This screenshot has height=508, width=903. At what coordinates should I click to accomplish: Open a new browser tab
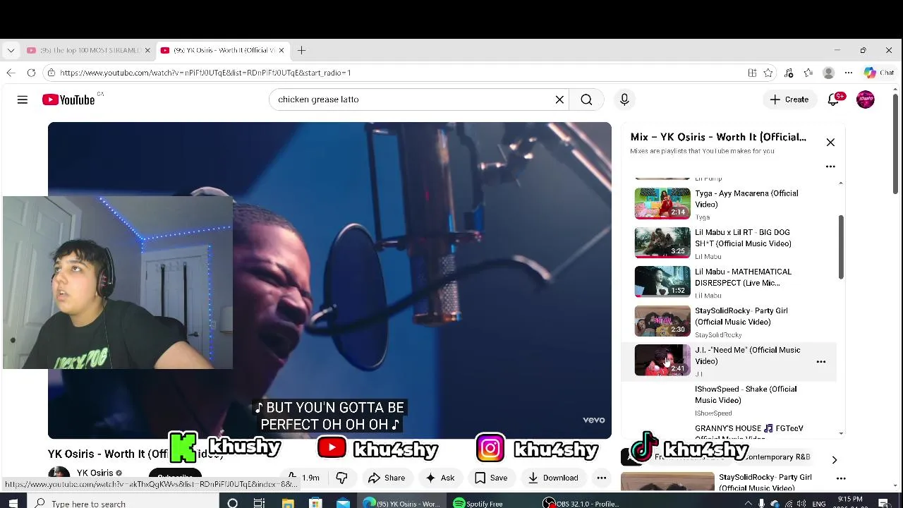301,50
